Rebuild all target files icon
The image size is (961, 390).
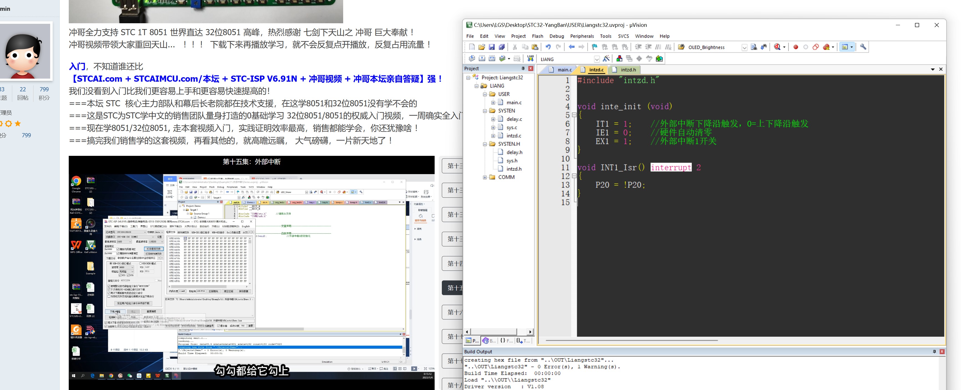(492, 58)
